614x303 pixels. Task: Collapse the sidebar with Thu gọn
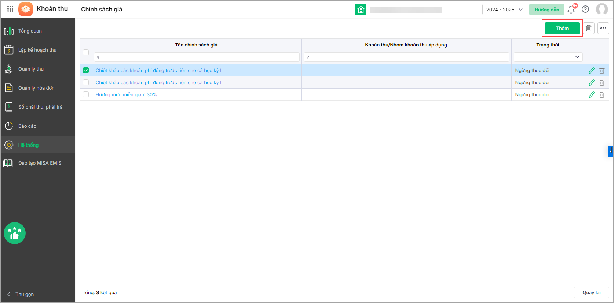coord(21,294)
